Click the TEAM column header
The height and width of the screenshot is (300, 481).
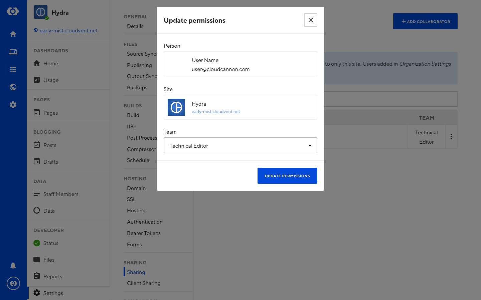pos(427,118)
